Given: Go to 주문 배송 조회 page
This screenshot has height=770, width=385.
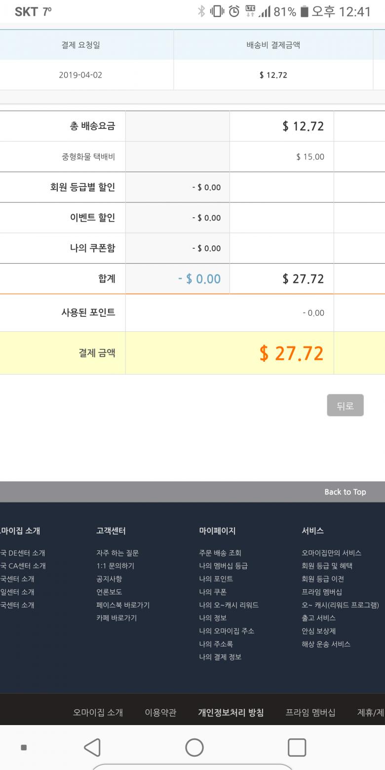Looking at the screenshot, I should click(x=220, y=553).
